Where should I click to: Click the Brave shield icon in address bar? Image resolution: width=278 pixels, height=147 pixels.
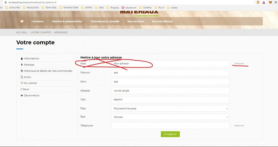(x=258, y=2)
